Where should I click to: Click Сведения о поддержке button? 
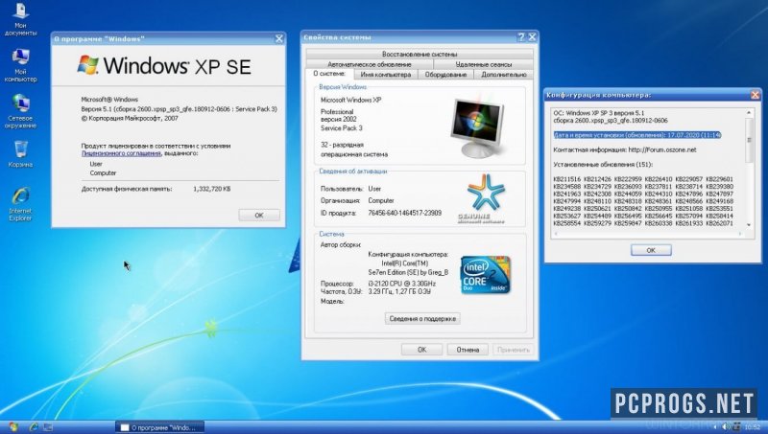(x=422, y=319)
